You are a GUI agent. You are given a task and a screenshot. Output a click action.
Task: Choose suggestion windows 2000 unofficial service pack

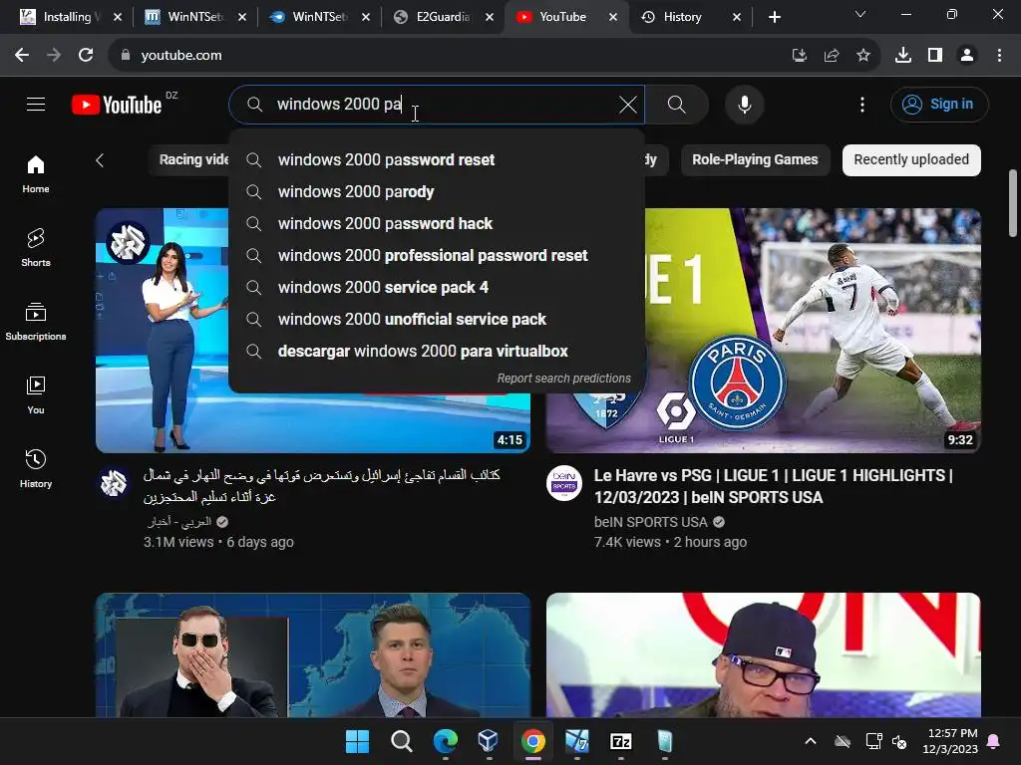point(437,320)
